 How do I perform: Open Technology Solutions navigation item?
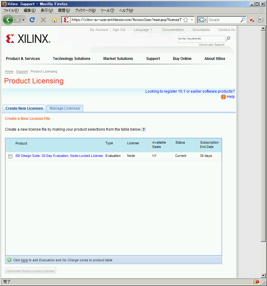click(x=71, y=59)
